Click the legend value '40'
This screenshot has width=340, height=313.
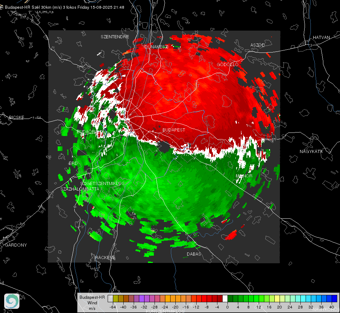pyautogui.click(x=332, y=307)
